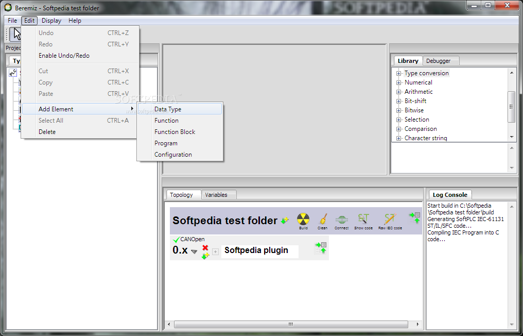Delete CANOpen plugin with red X
This screenshot has width=523, height=336.
(205, 247)
